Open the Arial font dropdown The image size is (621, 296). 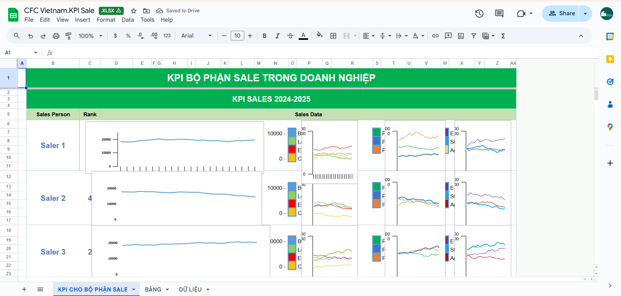196,36
